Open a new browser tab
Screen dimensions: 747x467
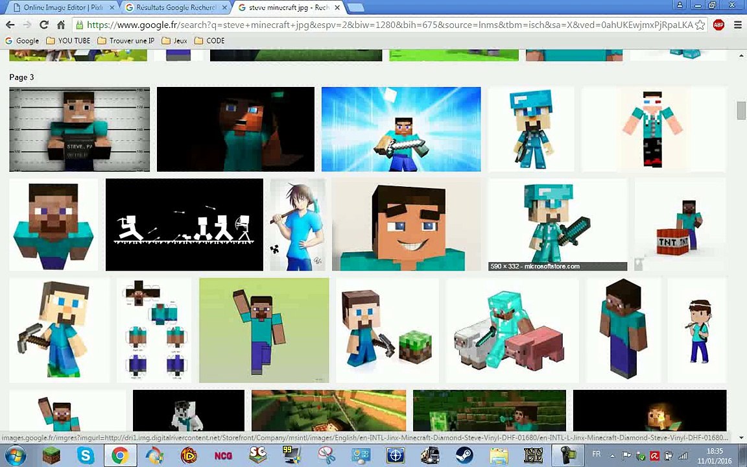[355, 8]
